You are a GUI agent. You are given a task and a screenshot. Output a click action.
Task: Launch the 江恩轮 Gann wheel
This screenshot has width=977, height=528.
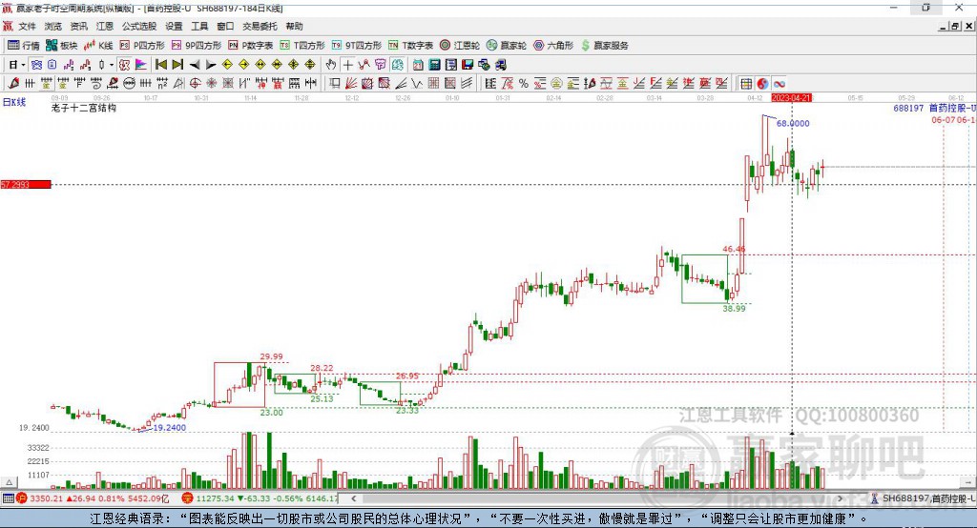click(x=460, y=46)
